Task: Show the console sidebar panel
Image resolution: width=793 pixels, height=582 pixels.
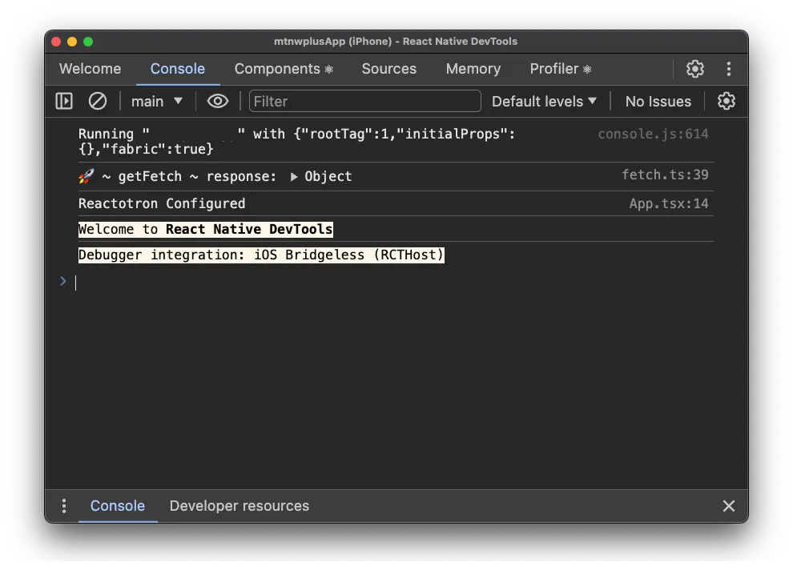Action: tap(64, 101)
